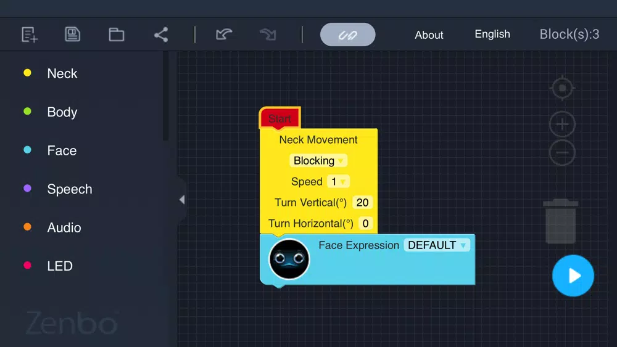This screenshot has height=347, width=617.
Task: Edit the Turn Vertical value 20
Action: point(362,202)
